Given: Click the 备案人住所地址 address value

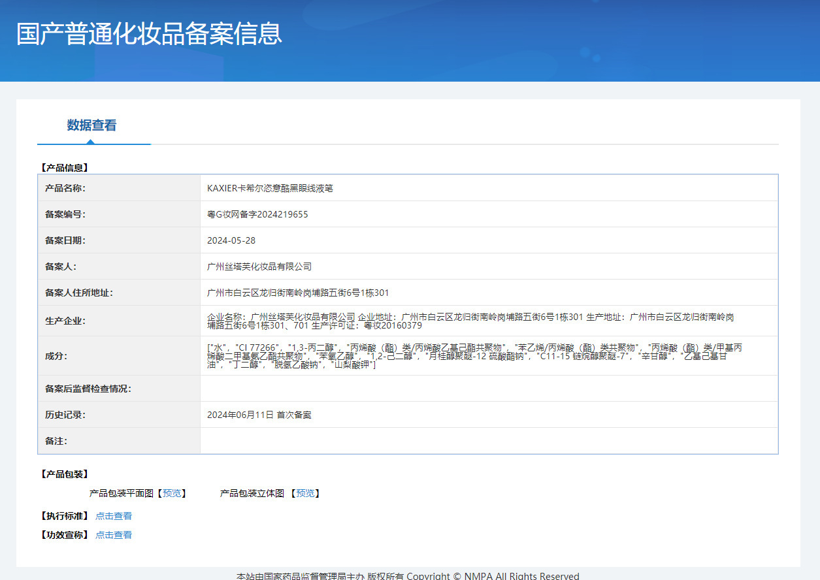Looking at the screenshot, I should point(298,293).
